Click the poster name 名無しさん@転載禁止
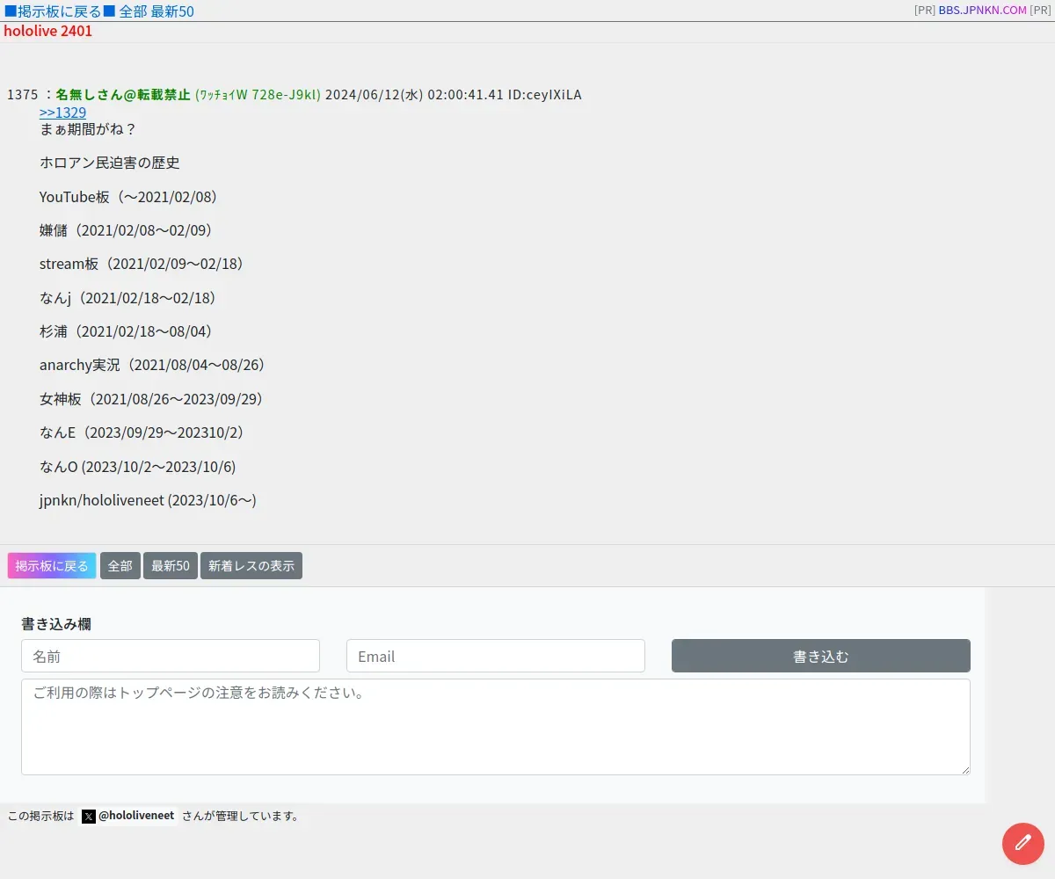1055x879 pixels. (x=123, y=95)
